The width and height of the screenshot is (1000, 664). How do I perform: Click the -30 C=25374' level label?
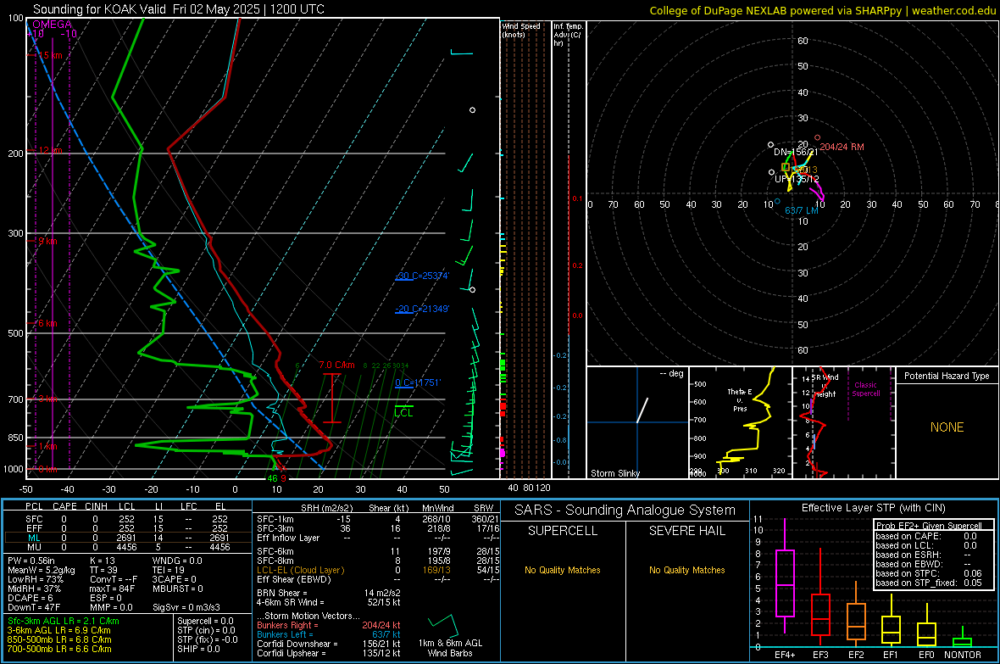[422, 276]
